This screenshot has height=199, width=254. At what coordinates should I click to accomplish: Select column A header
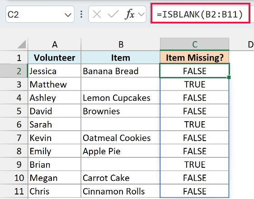(x=54, y=44)
